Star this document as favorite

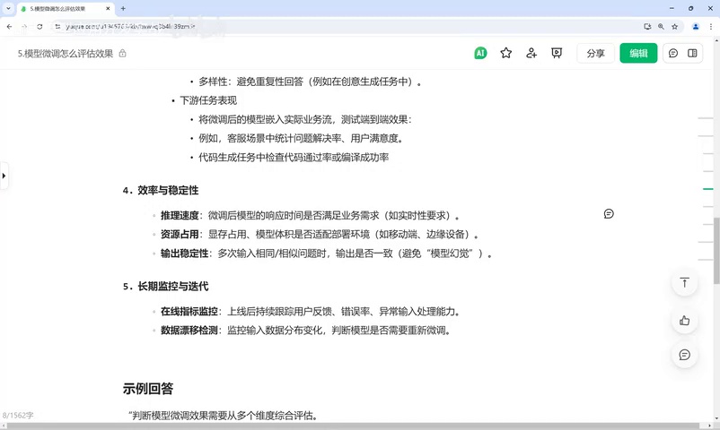[506, 53]
